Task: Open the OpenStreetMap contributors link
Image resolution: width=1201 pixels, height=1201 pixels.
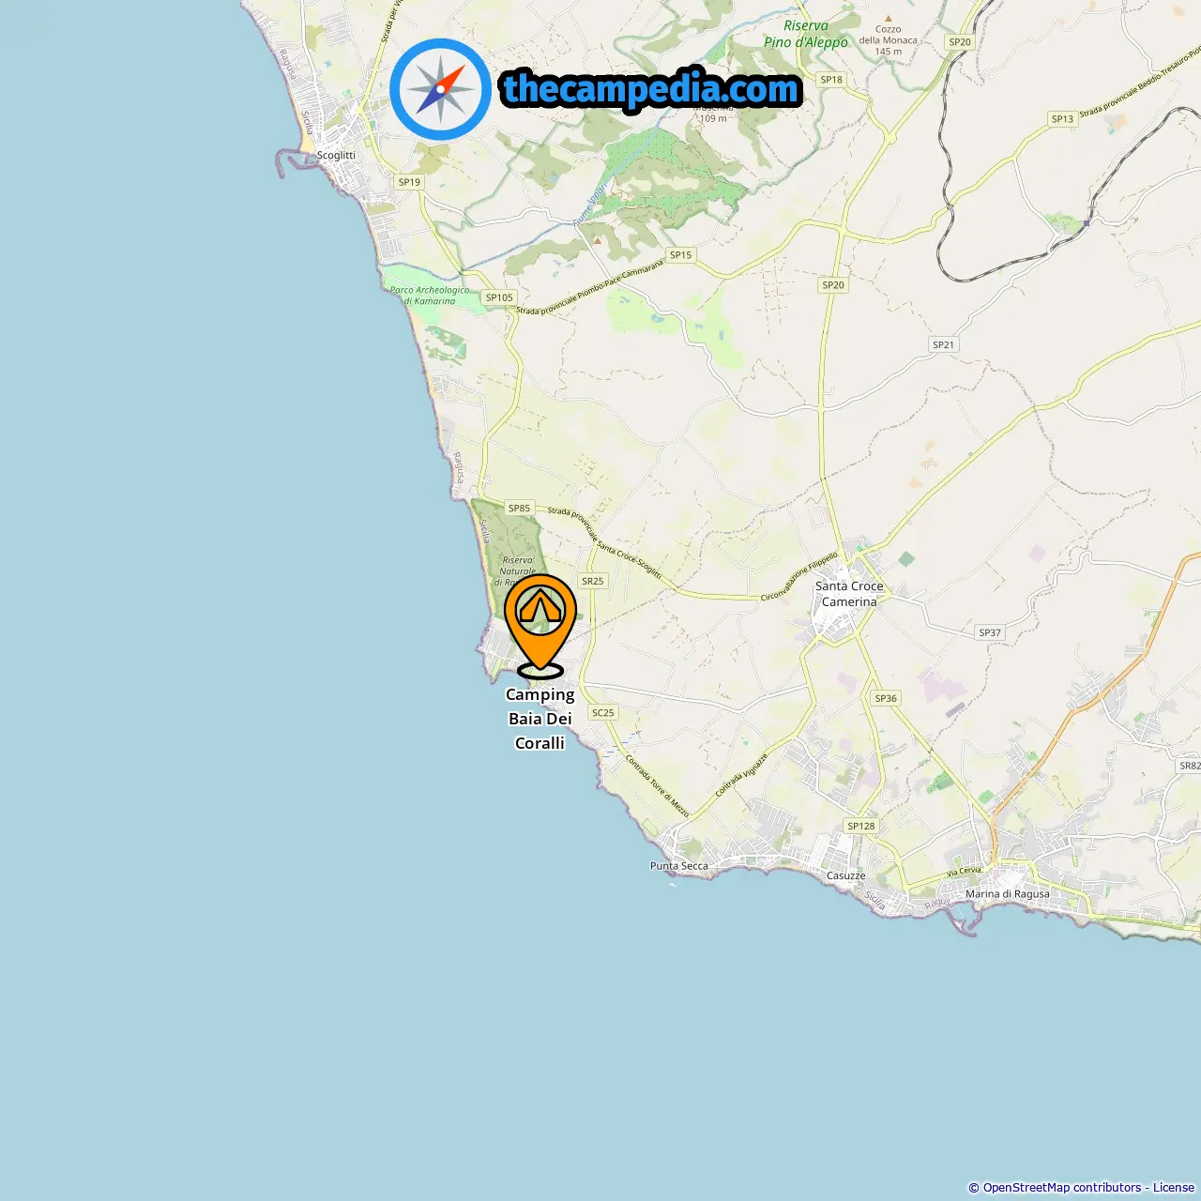Action: (x=1061, y=1188)
